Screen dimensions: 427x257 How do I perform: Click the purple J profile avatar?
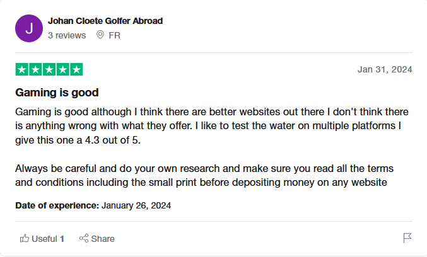pos(28,28)
